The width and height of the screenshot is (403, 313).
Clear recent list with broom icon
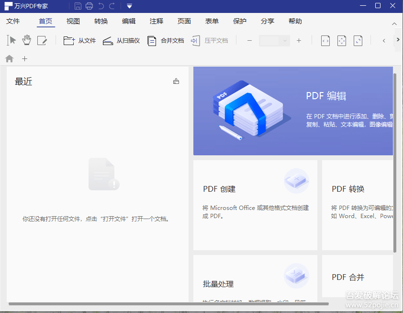coord(176,81)
